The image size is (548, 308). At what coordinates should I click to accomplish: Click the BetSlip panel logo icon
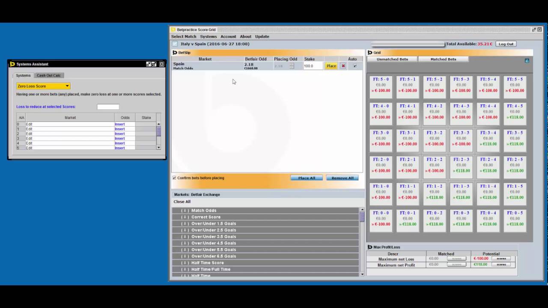point(175,53)
